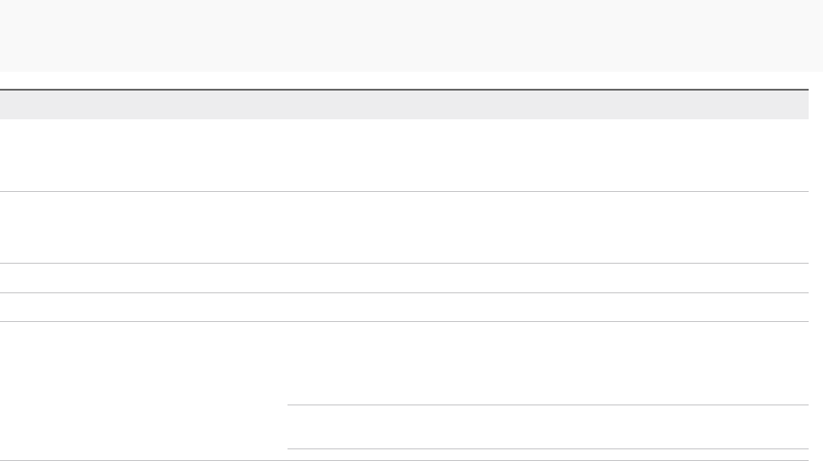Click the light gray banner above the table
This screenshot has width=823, height=461.
click(x=411, y=36)
